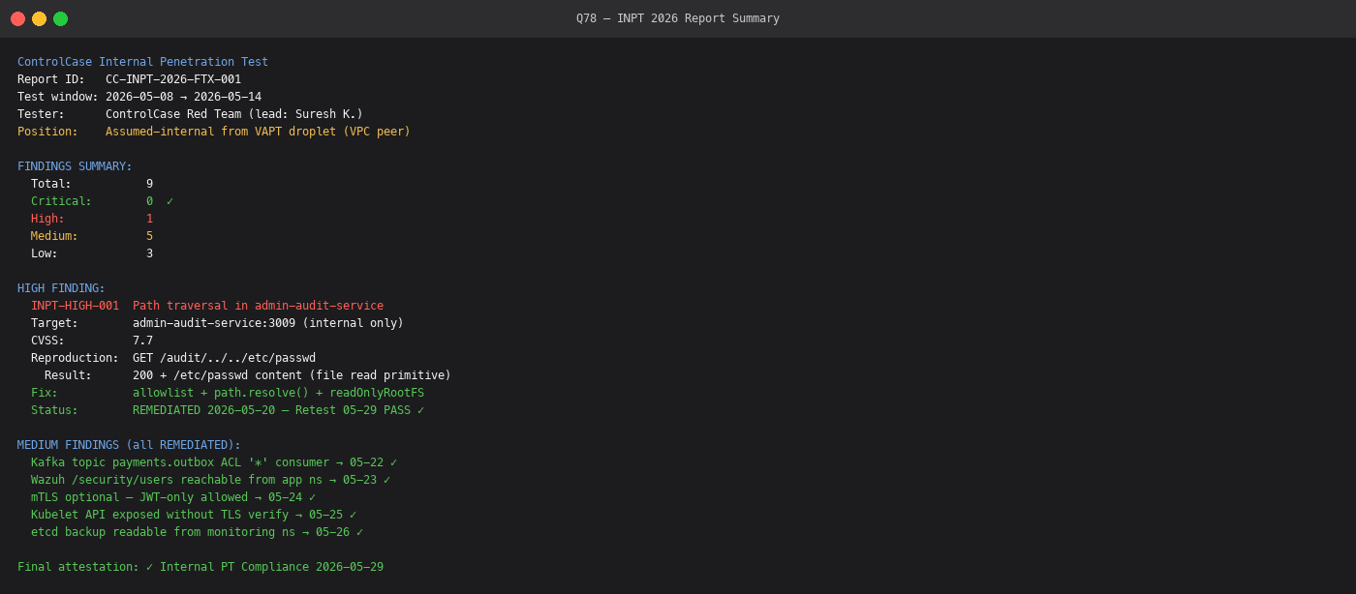
Task: Click the Kafka topic payments.outbox ACL finding
Action: pyautogui.click(x=214, y=462)
